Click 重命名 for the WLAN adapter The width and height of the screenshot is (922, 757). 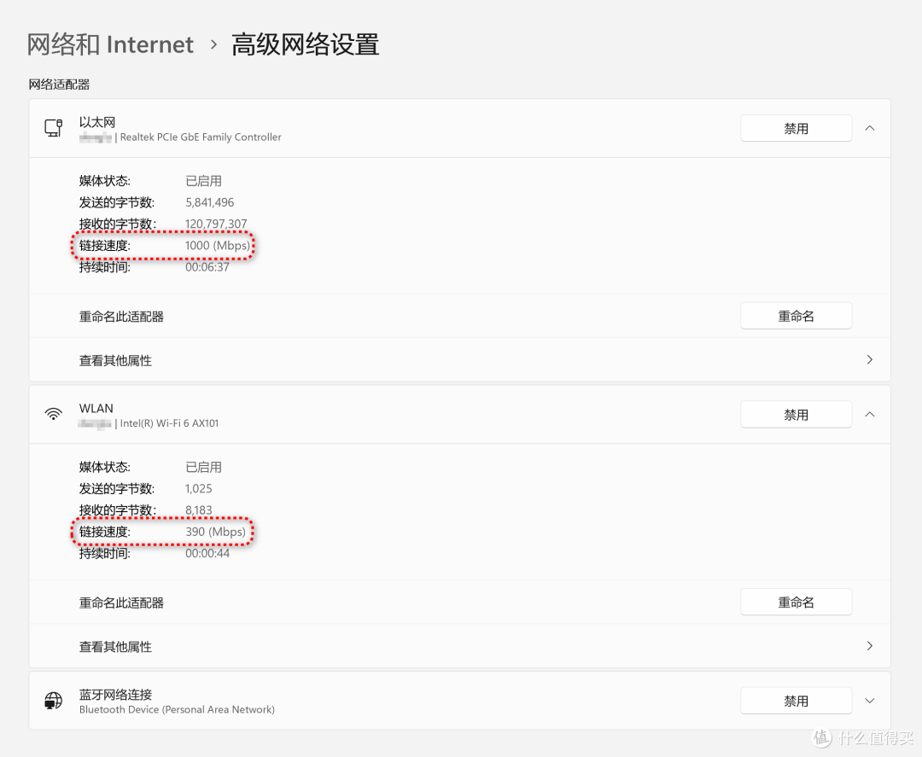[796, 602]
